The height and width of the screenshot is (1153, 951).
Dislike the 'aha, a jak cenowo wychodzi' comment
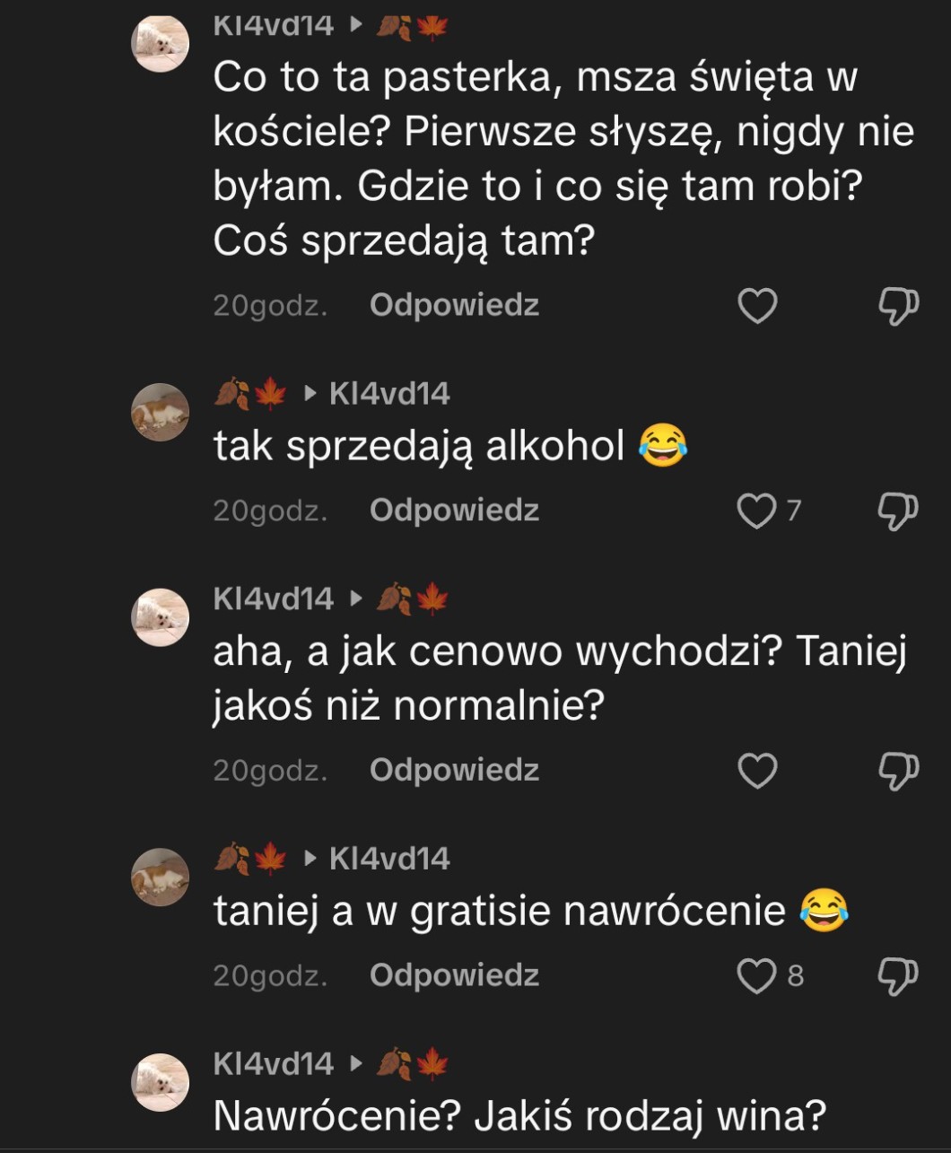(897, 771)
